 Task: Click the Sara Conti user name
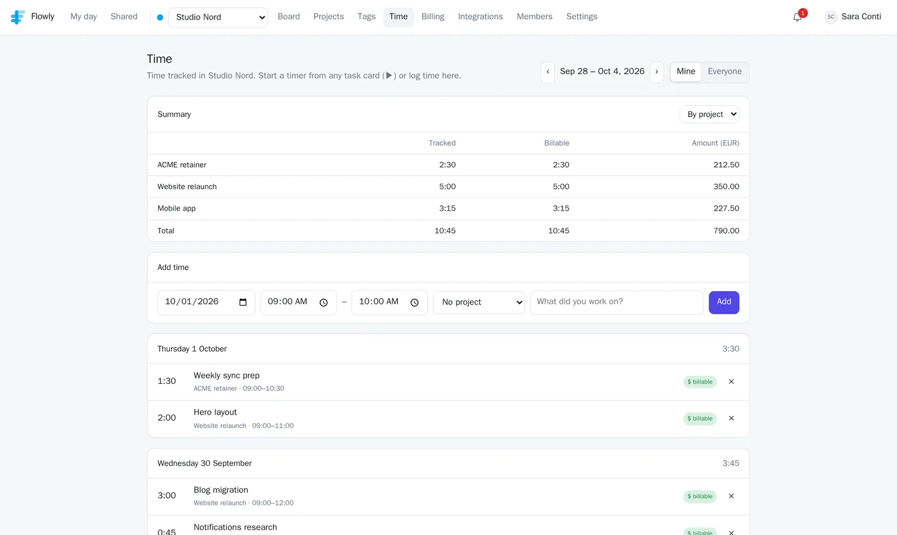tap(861, 17)
